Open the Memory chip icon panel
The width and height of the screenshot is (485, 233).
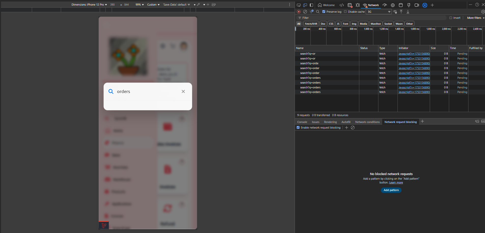393,5
